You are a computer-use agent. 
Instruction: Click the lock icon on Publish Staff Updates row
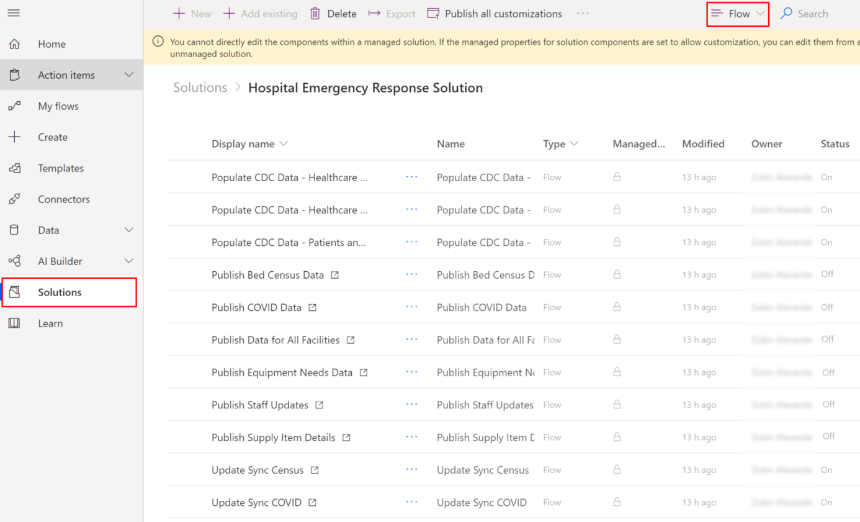coord(617,405)
